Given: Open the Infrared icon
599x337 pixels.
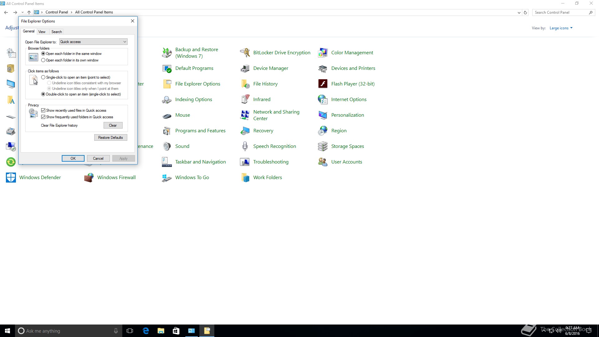Looking at the screenshot, I should (245, 100).
